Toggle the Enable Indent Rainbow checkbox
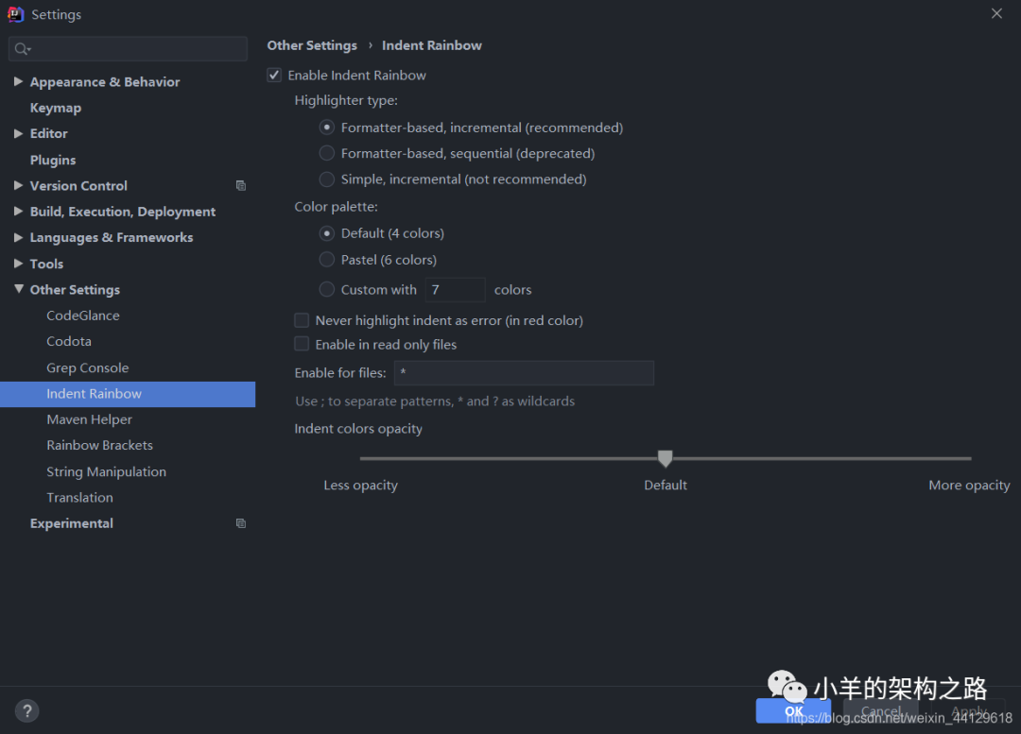Screen dimensions: 1021x734 274,75
